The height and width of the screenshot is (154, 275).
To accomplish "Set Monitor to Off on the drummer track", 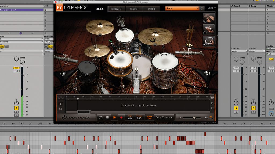I will click(x=7, y=47).
